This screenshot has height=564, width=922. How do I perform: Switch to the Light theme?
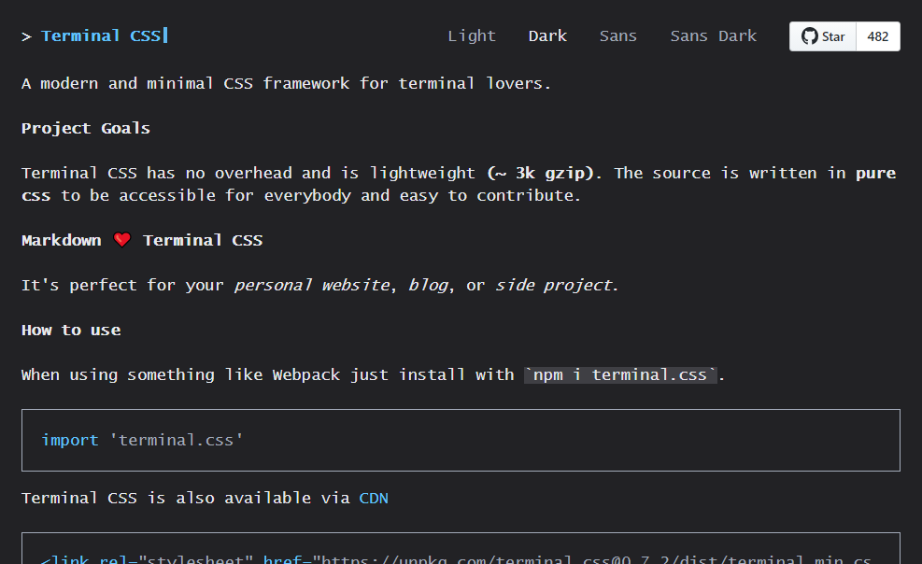(x=471, y=35)
